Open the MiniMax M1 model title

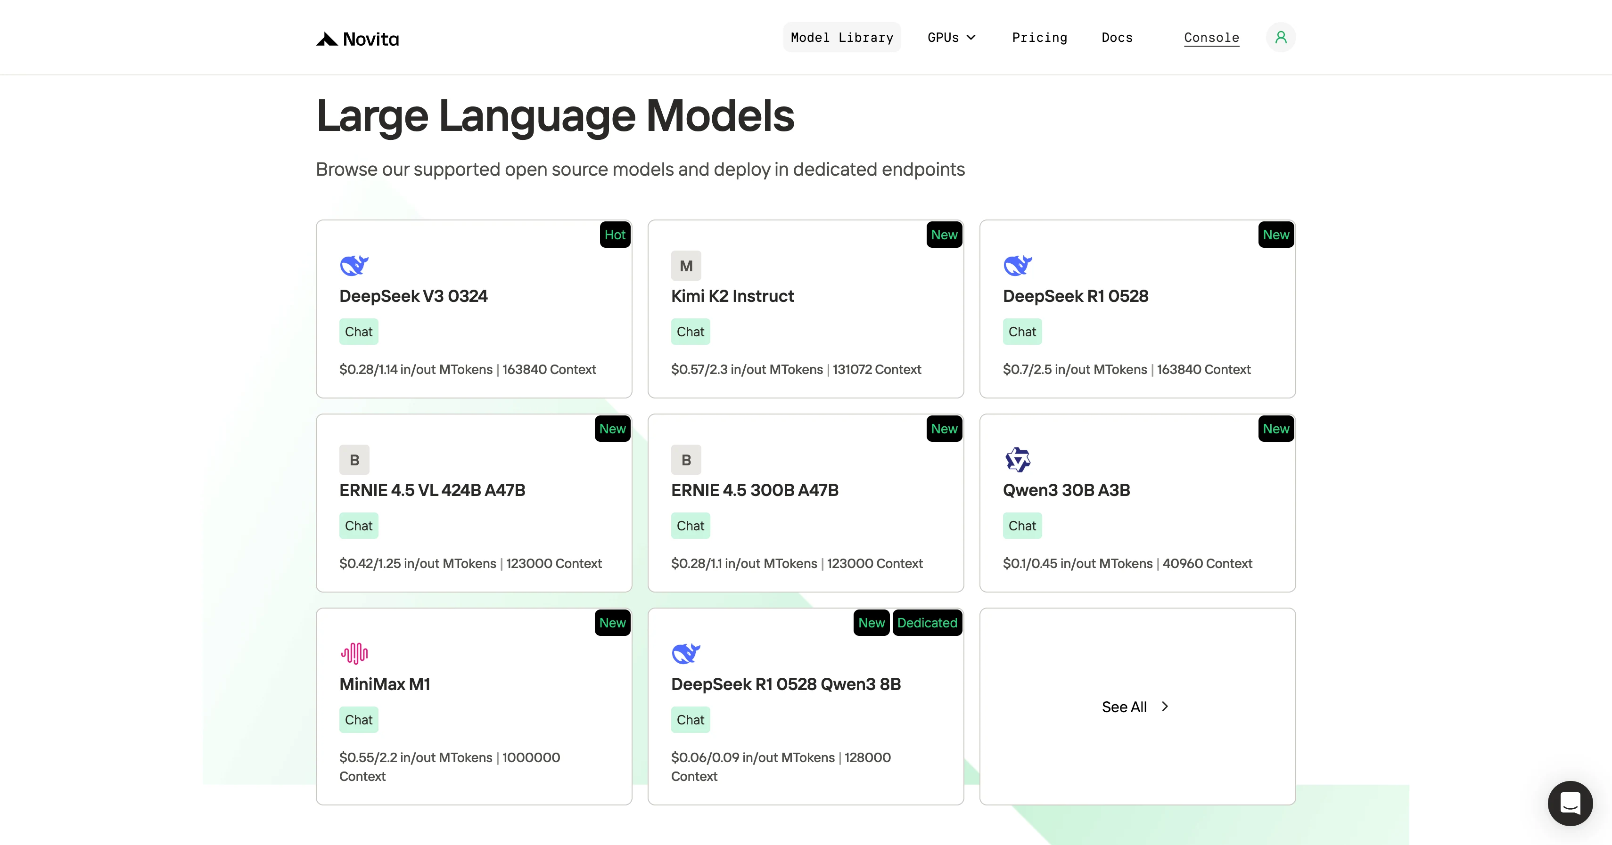(384, 683)
